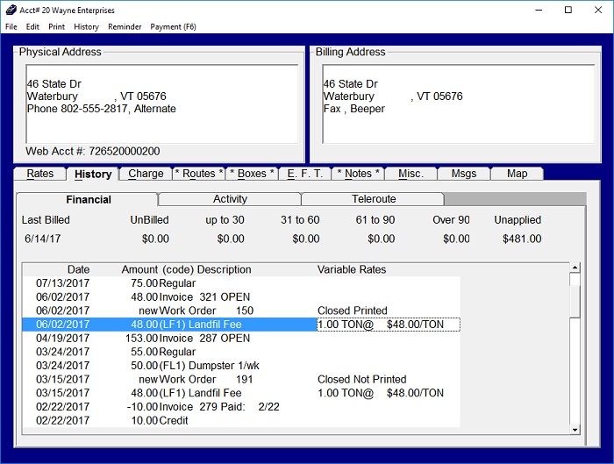
Task: Click Payment (F6) in menu bar
Action: pyautogui.click(x=173, y=27)
